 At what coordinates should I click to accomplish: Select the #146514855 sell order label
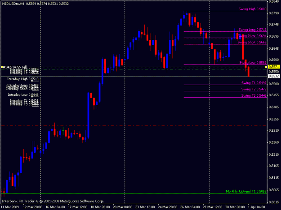[15, 67]
